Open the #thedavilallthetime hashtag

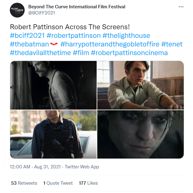pos(40,53)
